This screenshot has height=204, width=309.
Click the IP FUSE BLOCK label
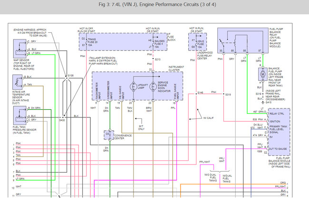tap(171, 37)
